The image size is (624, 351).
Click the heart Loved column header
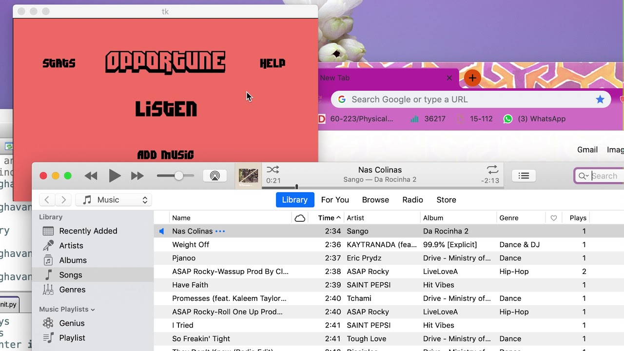(554, 218)
